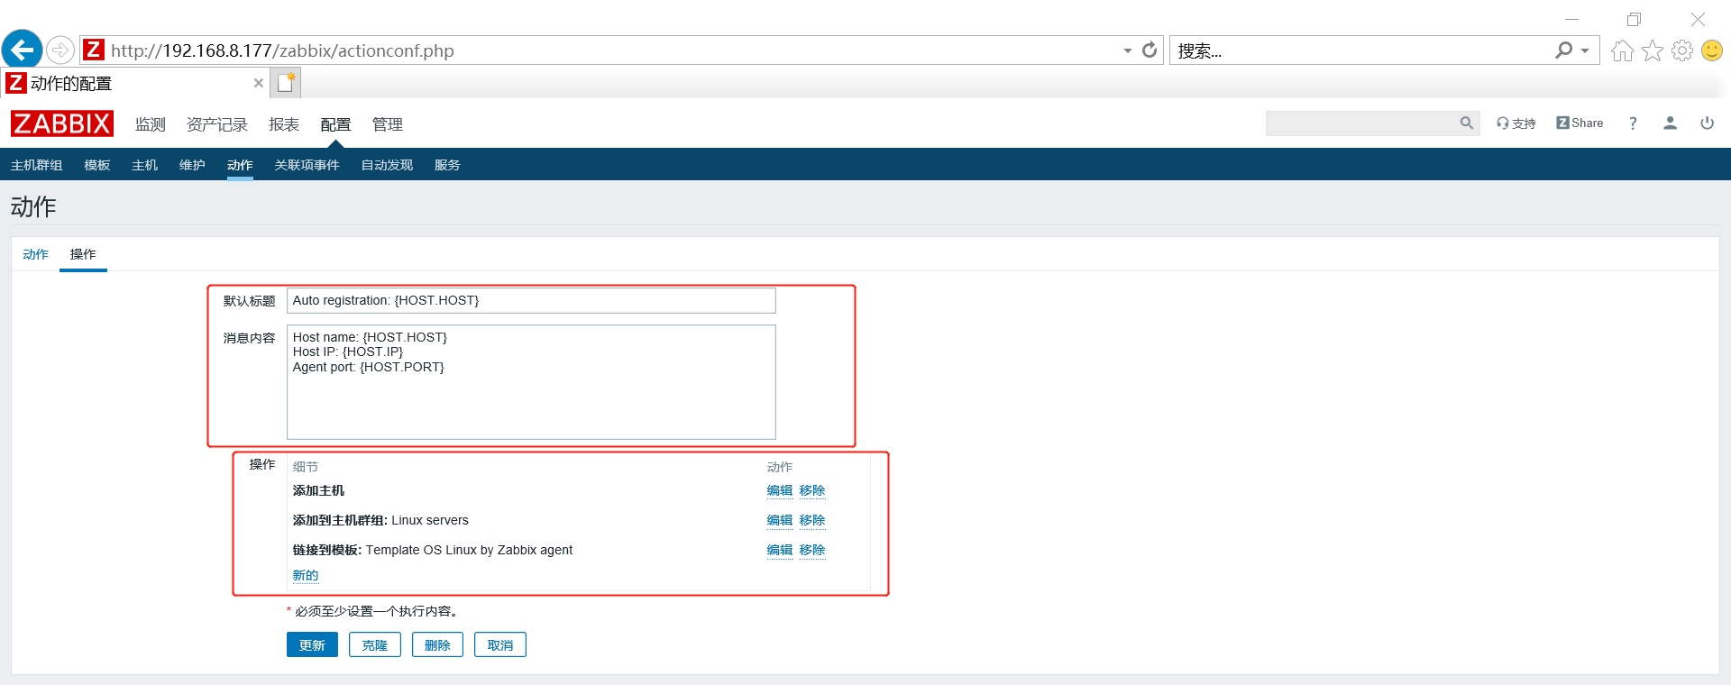
Task: Open the 管理 main menu
Action: coord(388,124)
